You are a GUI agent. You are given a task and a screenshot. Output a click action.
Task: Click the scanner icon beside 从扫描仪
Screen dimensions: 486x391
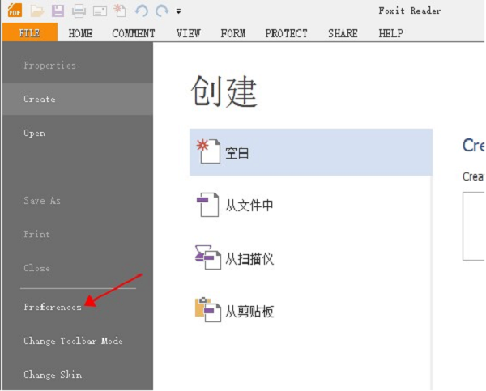point(208,257)
